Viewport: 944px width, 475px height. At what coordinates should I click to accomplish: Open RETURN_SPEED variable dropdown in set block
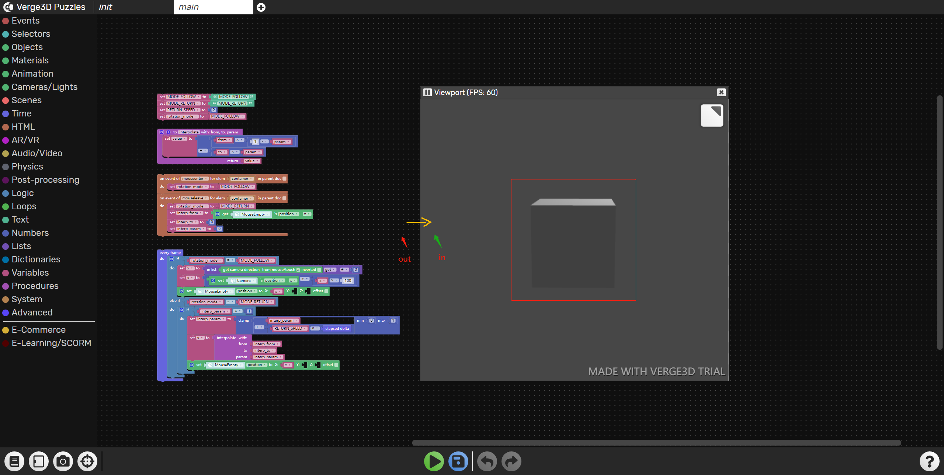point(183,110)
